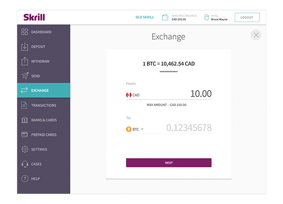Open the Transactions document icon

tap(24, 105)
